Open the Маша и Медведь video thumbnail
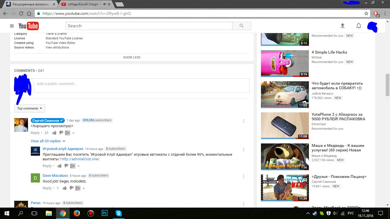The height and width of the screenshot is (219, 390). 285,157
